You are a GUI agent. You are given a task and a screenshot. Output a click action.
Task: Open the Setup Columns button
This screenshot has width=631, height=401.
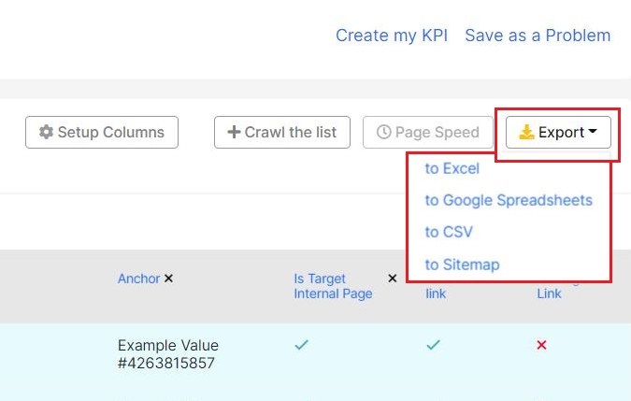pos(102,133)
